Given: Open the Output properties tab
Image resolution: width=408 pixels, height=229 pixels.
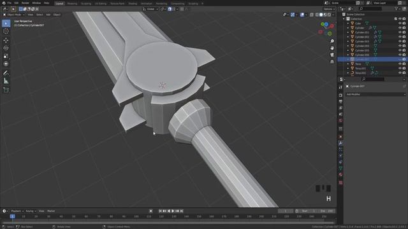Looking at the screenshot, I should tap(340, 102).
